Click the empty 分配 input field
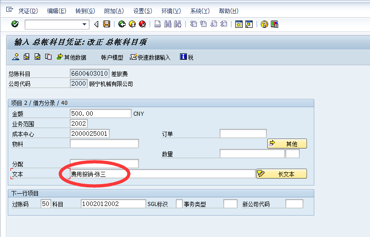The width and height of the screenshot is (370, 237). click(x=104, y=164)
